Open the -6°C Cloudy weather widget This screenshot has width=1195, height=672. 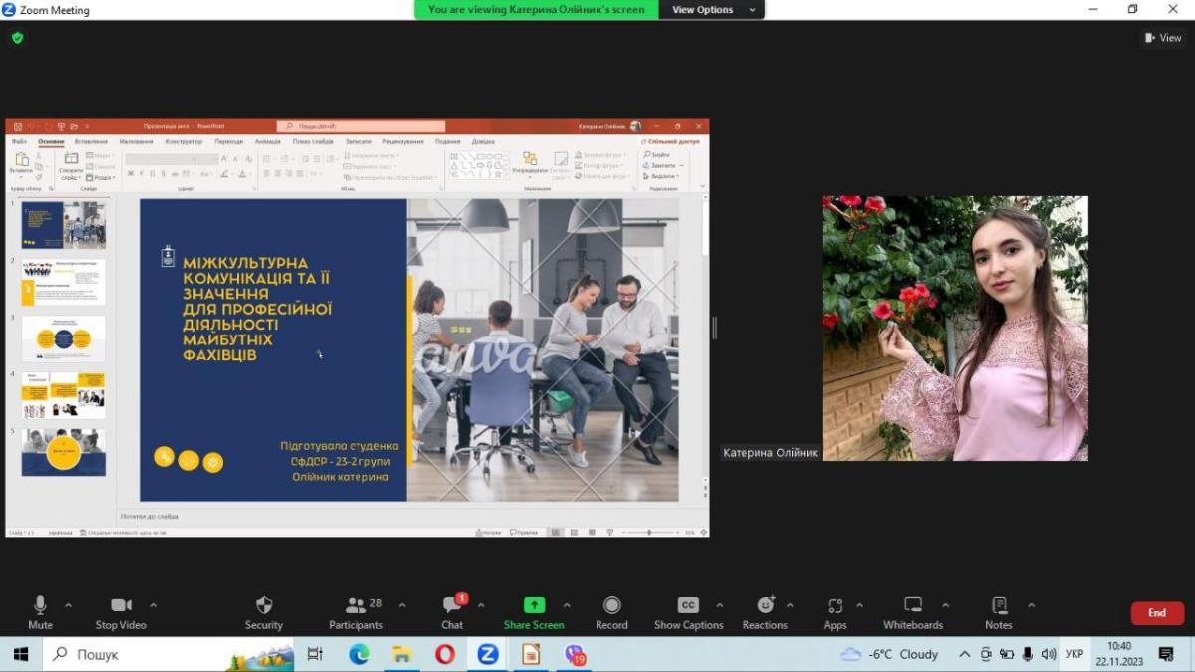[889, 654]
